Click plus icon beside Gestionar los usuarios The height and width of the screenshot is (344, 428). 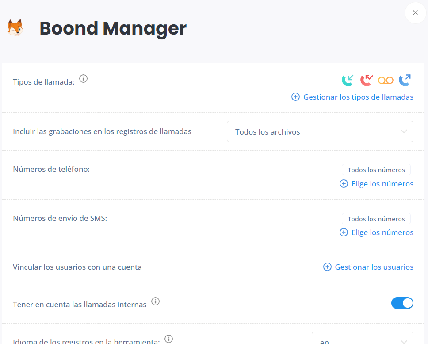327,267
